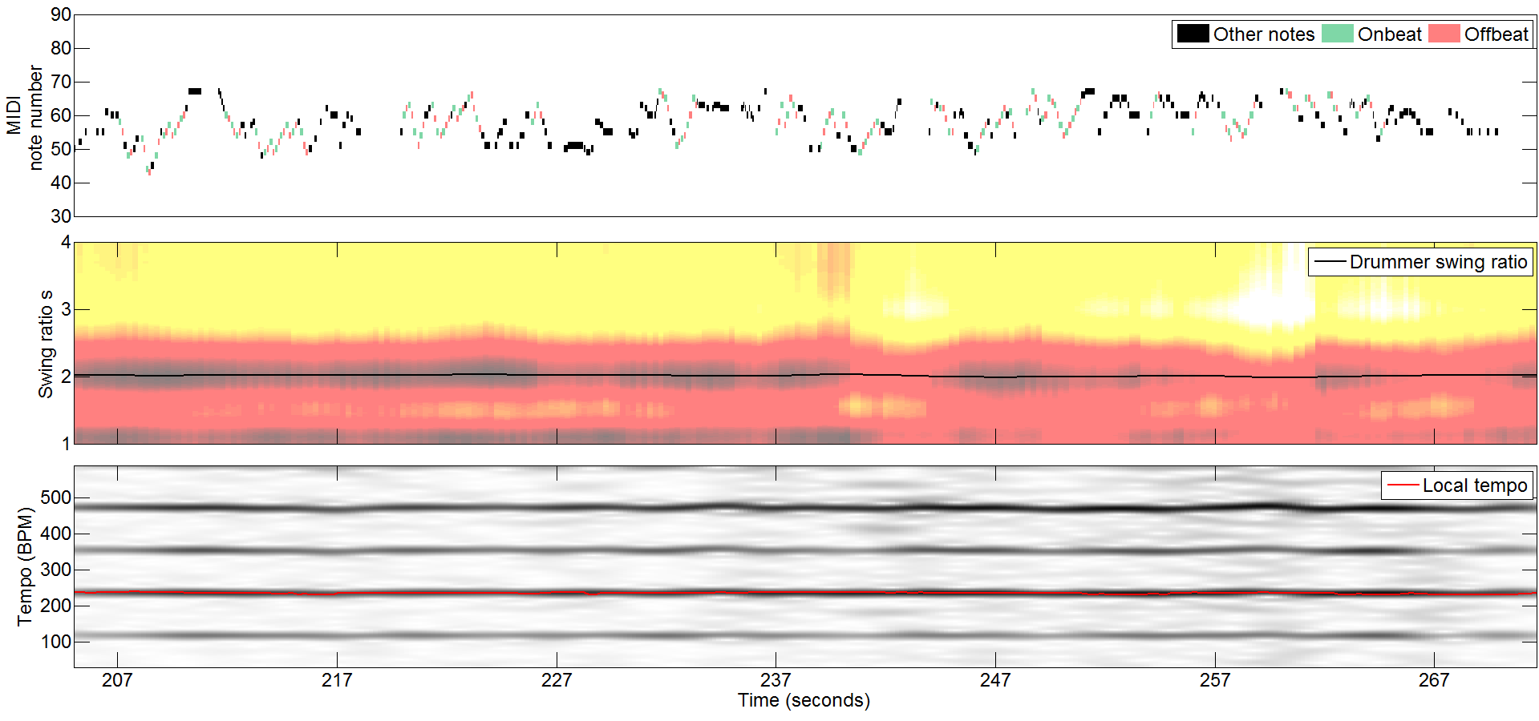1539x721 pixels.
Task: Click the "Local tempo" legend label
Action: pyautogui.click(x=1474, y=485)
